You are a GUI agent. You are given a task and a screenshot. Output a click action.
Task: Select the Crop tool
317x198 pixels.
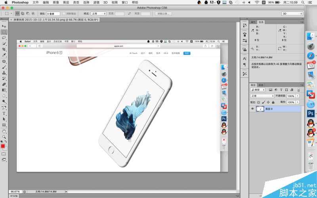pyautogui.click(x=4, y=49)
